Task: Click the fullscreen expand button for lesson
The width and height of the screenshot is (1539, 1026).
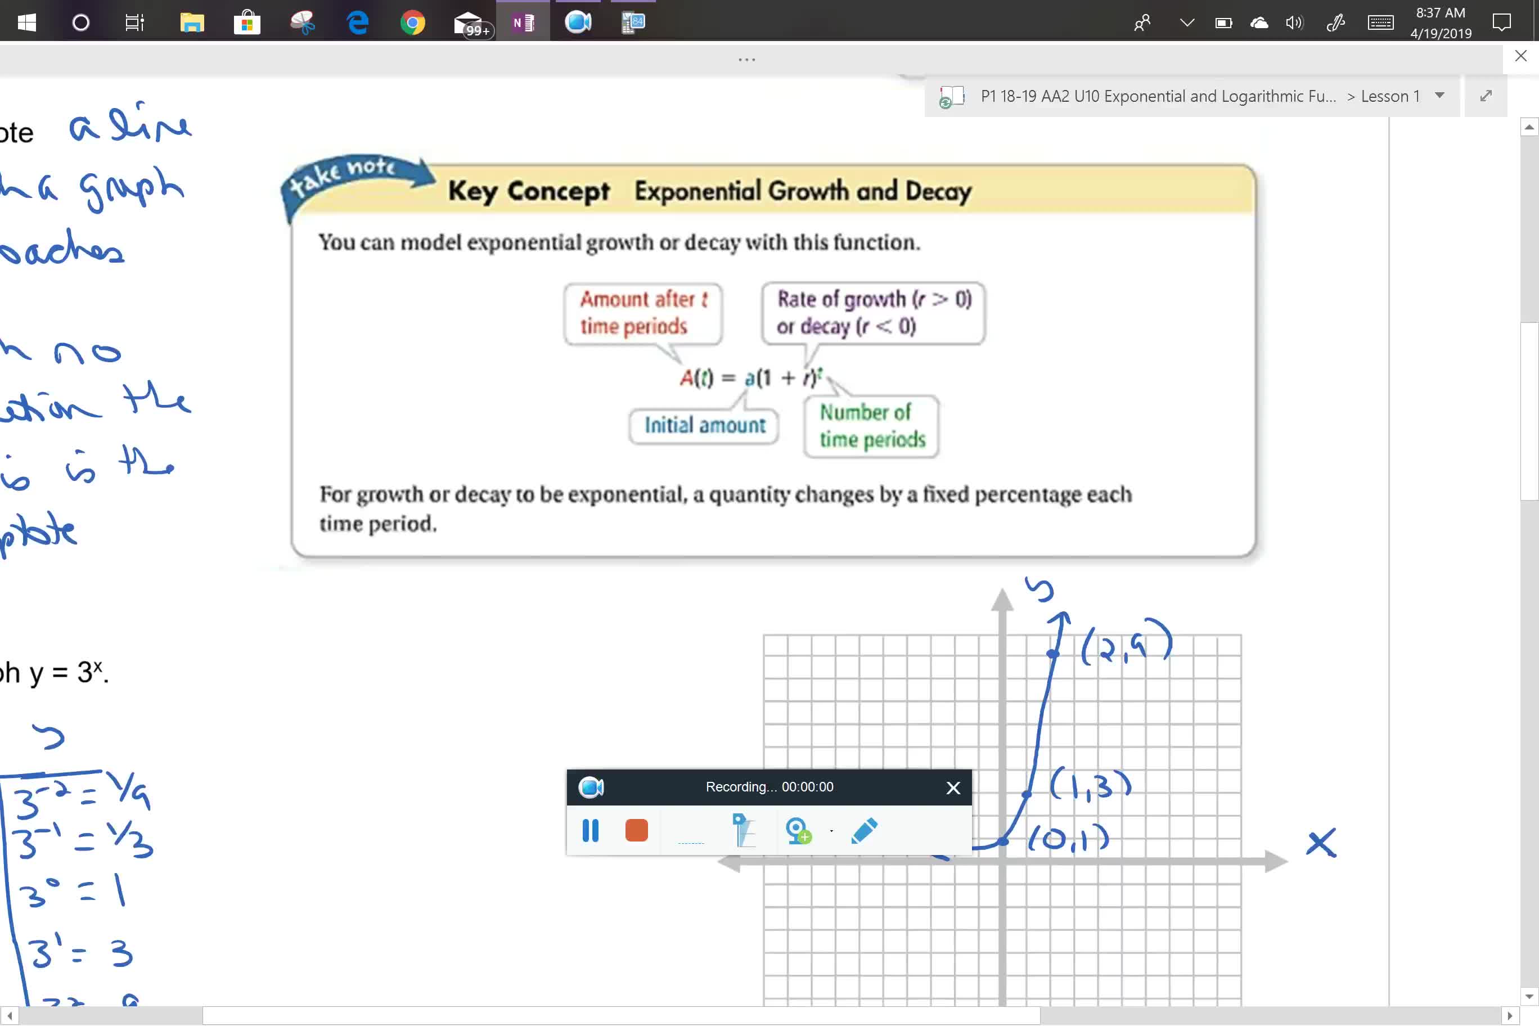Action: point(1485,95)
